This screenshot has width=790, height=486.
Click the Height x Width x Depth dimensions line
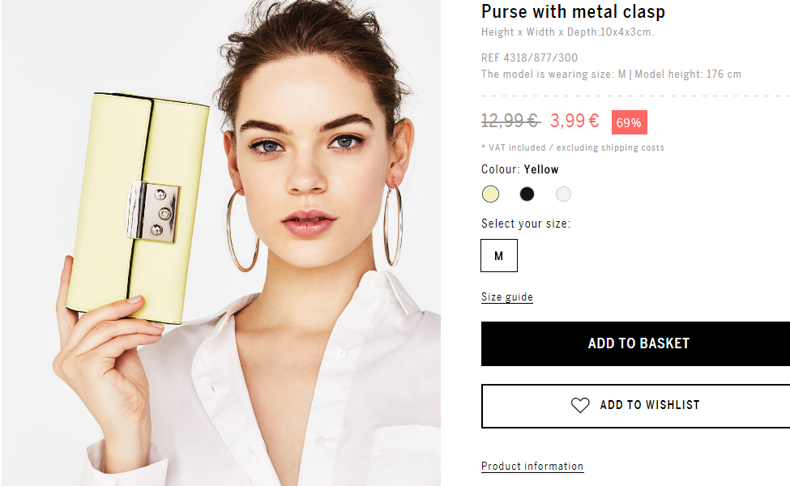(567, 32)
